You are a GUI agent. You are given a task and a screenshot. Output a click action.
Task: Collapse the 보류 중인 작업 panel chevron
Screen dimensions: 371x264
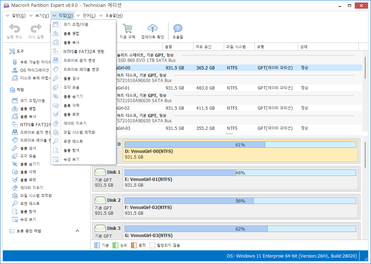coord(77,231)
